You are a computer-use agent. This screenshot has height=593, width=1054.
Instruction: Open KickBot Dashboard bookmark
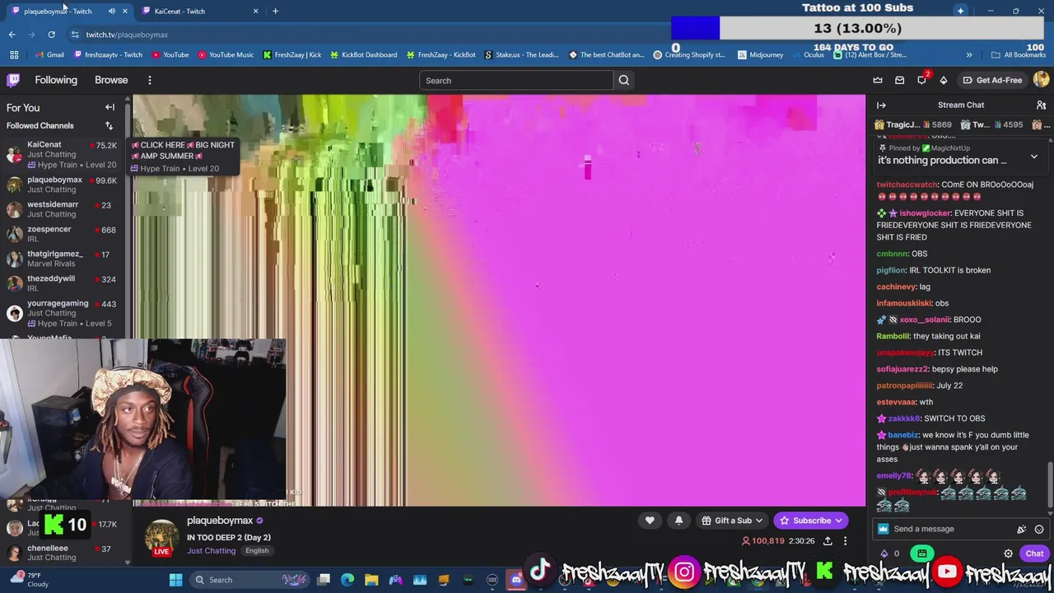(x=363, y=54)
